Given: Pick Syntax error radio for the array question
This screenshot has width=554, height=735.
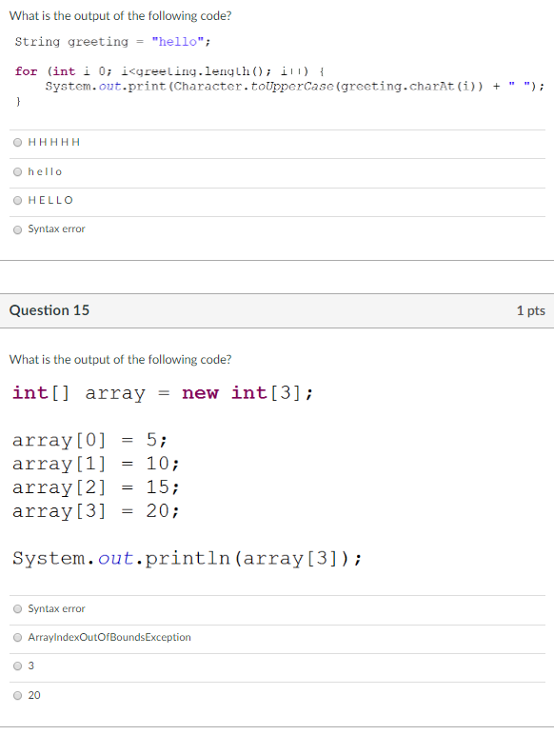Looking at the screenshot, I should point(18,609).
